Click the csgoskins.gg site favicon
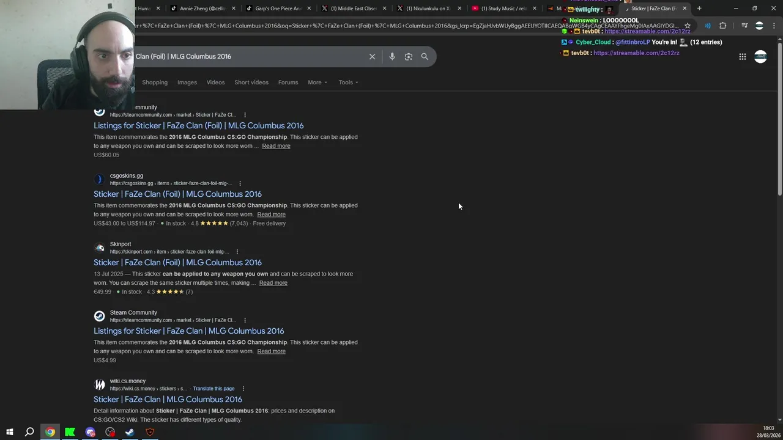783x440 pixels. click(x=99, y=179)
